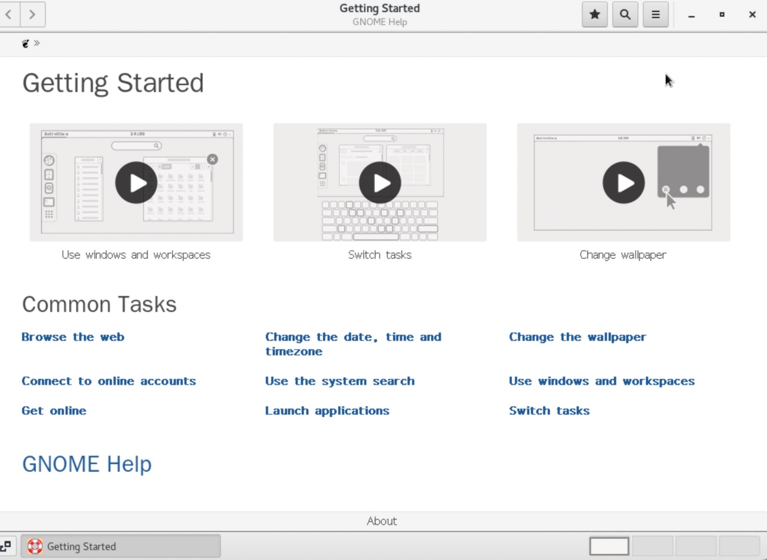Switch to the fourth workspace in the pager
This screenshot has width=767, height=560.
tap(739, 546)
